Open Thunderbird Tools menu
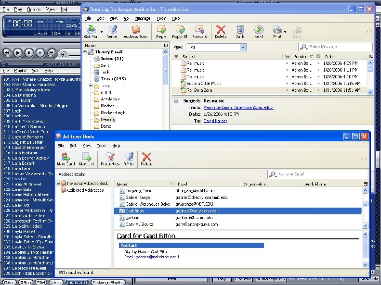This screenshot has width=381, height=285. [161, 18]
